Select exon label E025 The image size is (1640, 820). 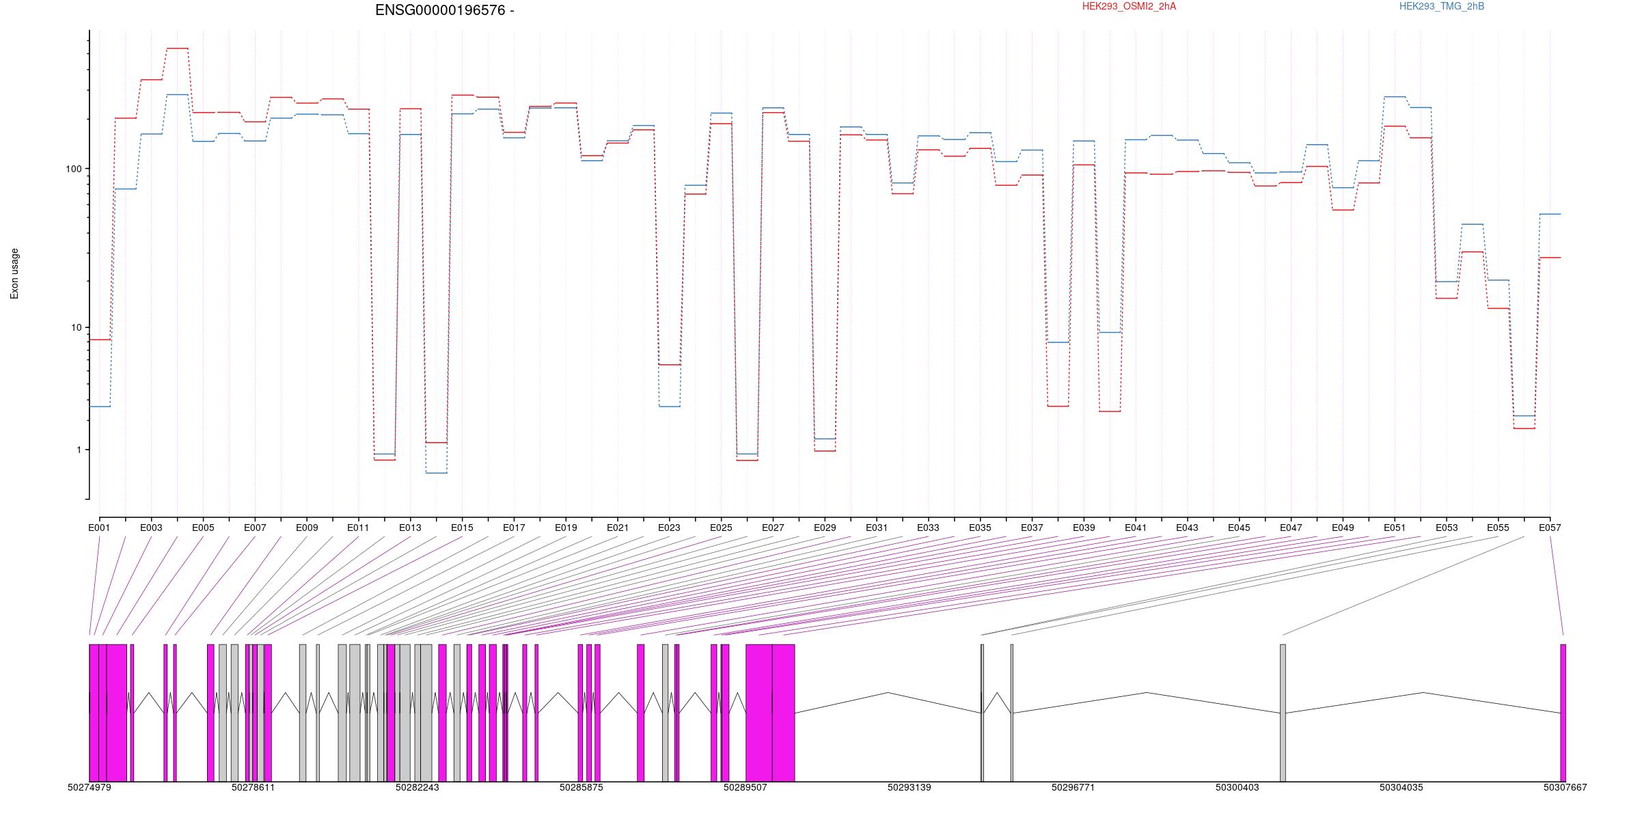click(721, 528)
